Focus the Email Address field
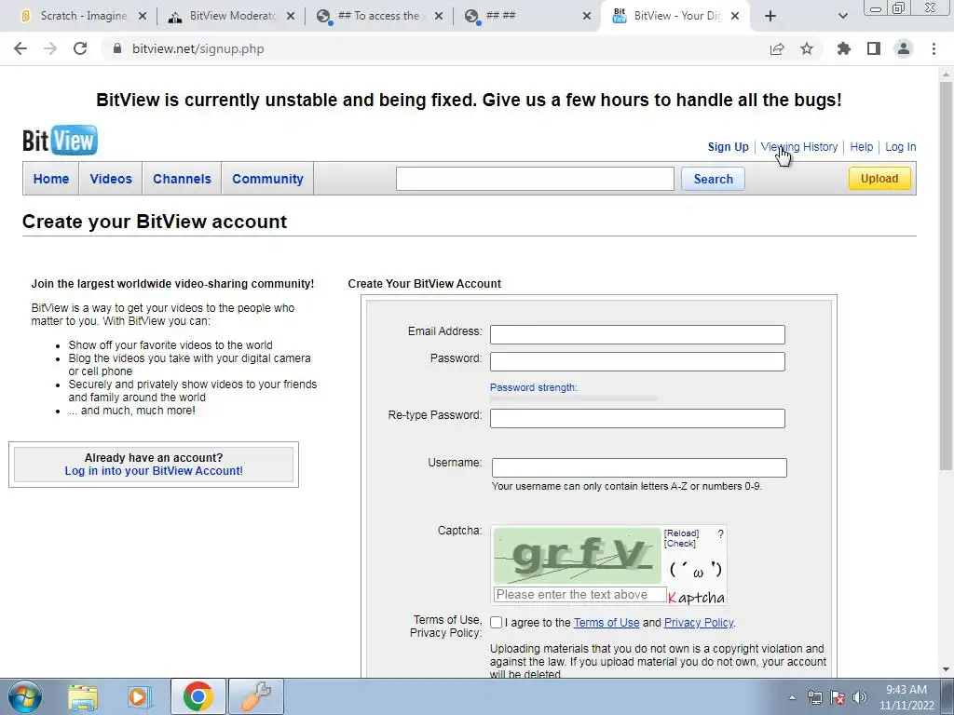 pos(637,334)
